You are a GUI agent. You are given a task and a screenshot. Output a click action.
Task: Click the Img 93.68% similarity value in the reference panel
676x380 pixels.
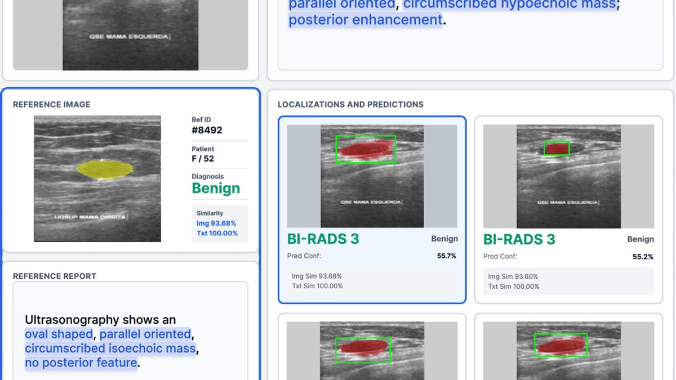tap(216, 223)
